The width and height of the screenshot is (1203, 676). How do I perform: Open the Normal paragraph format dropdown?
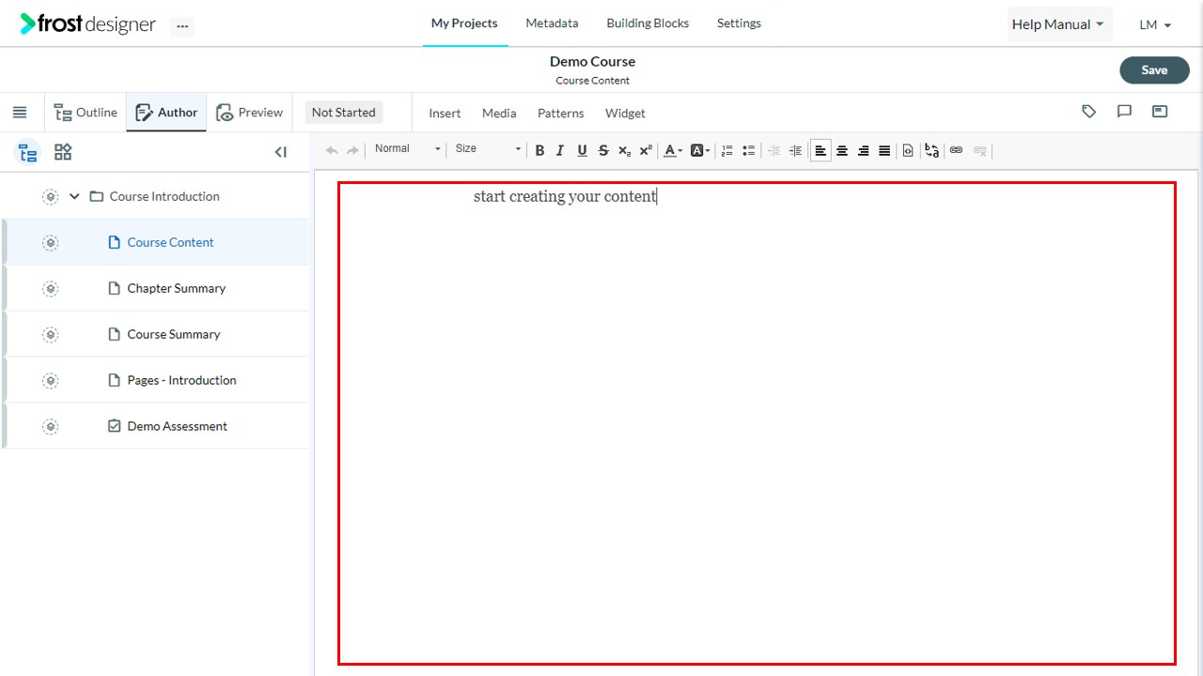tap(407, 149)
